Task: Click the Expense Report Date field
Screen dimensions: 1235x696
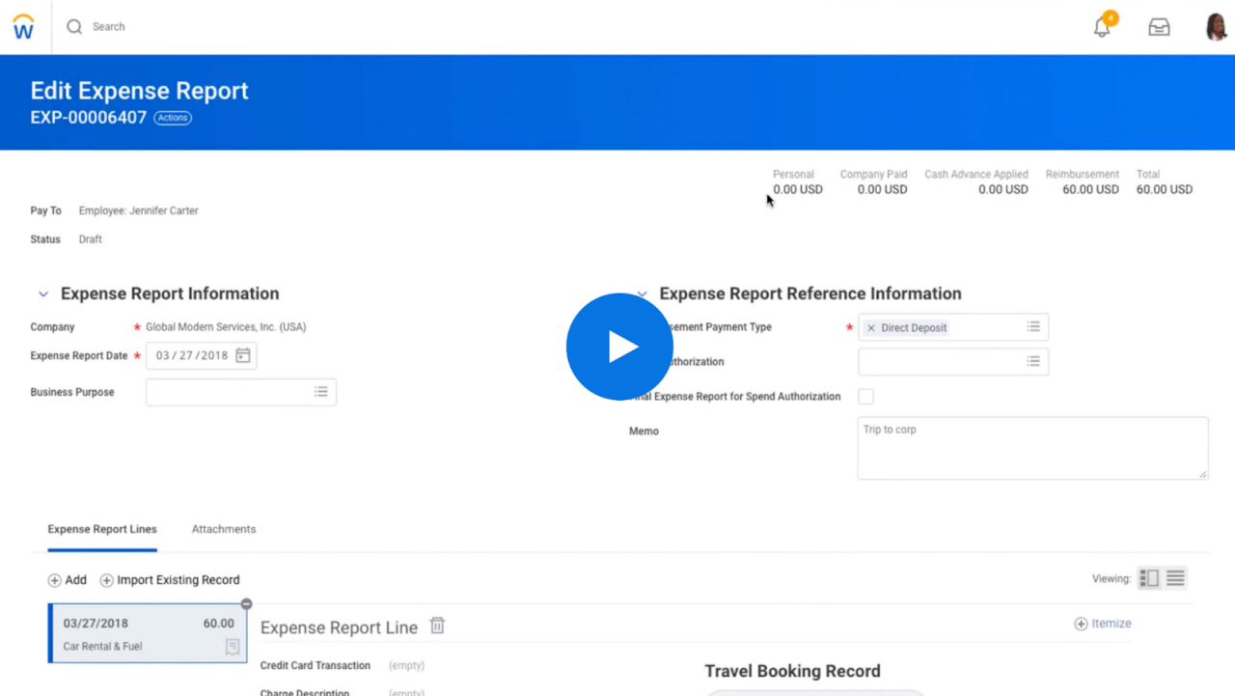Action: click(x=201, y=355)
